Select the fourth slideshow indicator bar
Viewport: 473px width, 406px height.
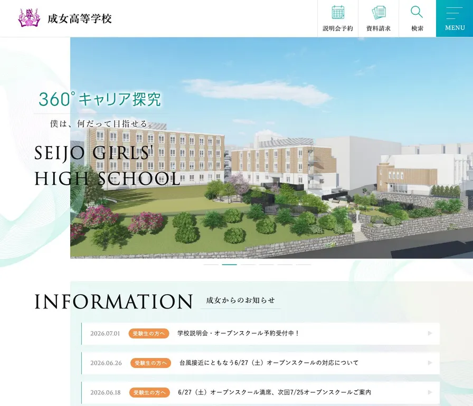tap(267, 265)
